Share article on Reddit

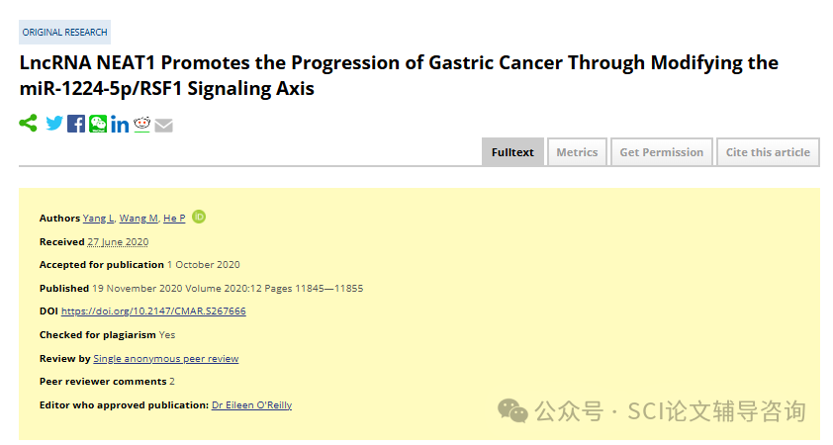[141, 124]
